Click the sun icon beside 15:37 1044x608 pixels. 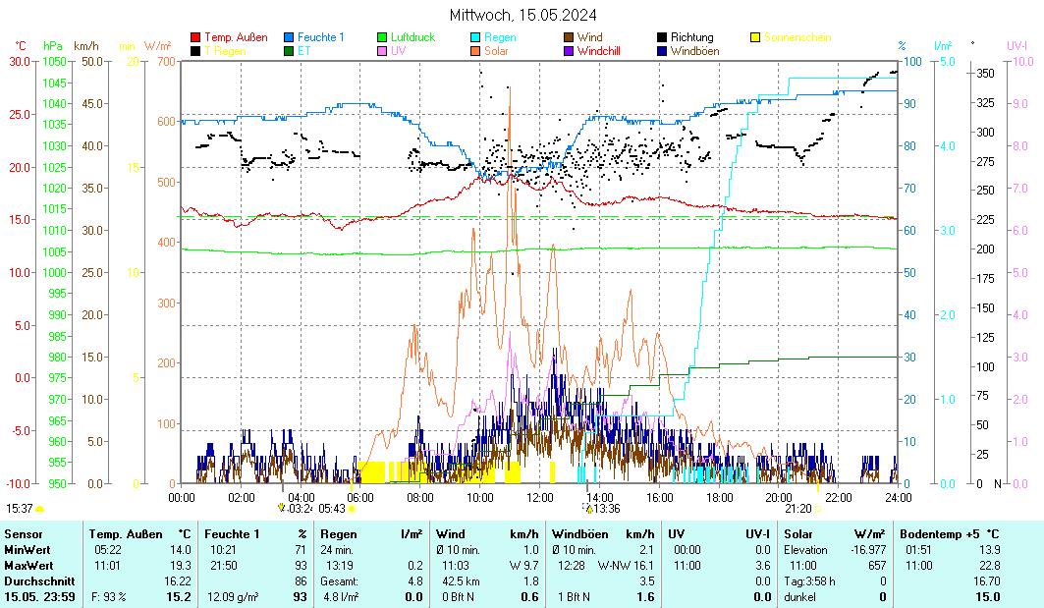coord(39,509)
